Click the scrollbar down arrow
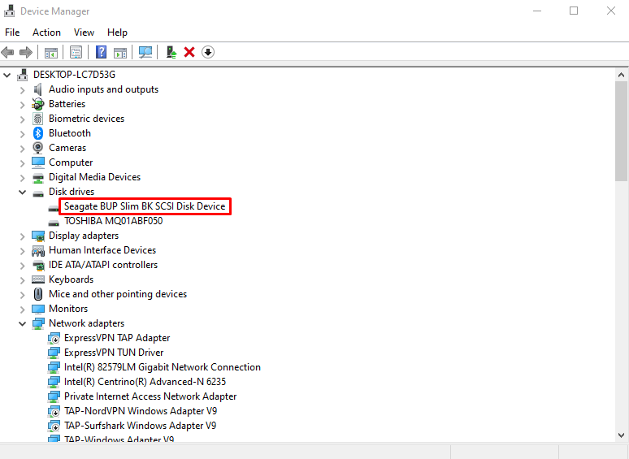 621,435
